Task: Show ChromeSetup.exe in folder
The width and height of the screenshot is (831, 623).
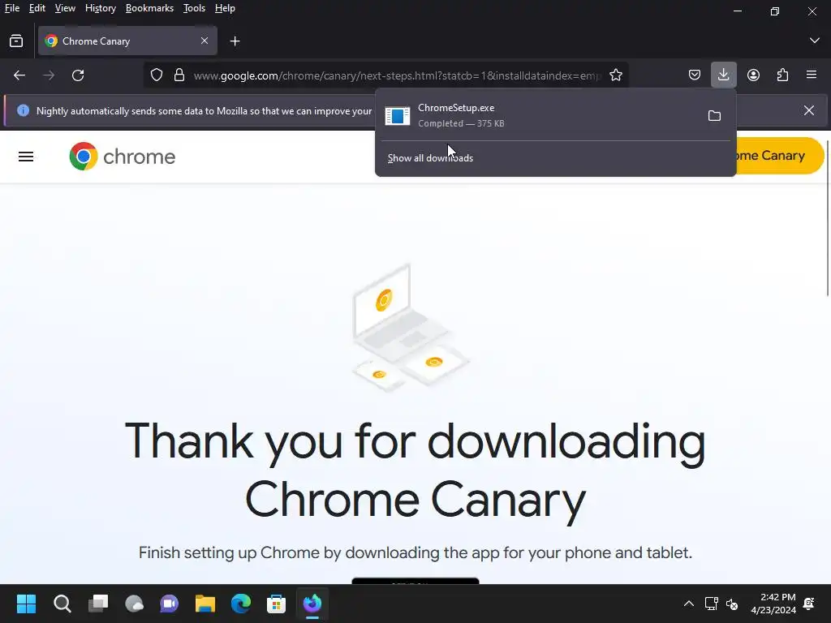Action: click(x=714, y=115)
